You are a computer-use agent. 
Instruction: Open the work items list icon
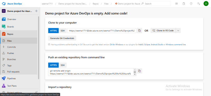(176, 4)
